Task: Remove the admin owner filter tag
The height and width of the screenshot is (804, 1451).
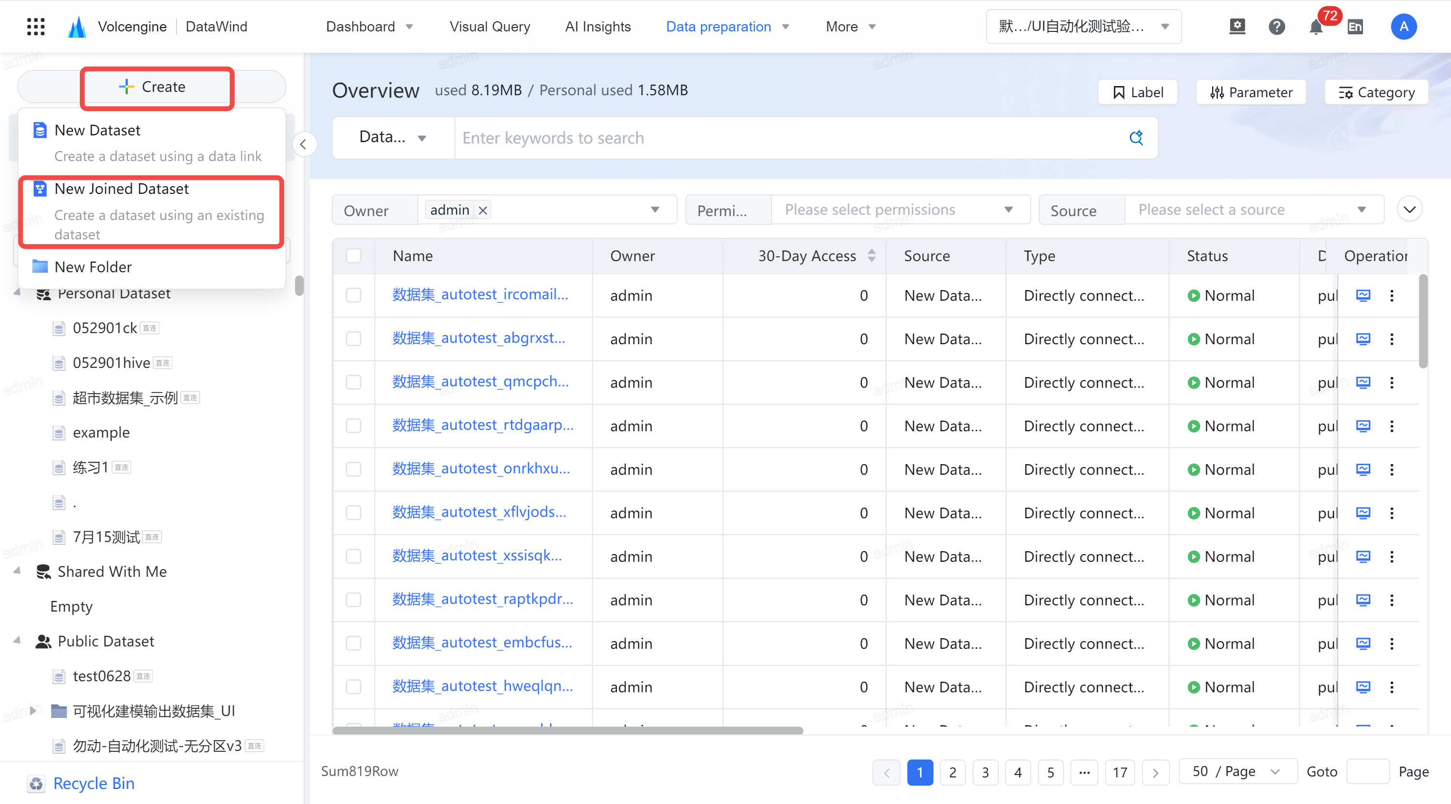Action: tap(483, 210)
